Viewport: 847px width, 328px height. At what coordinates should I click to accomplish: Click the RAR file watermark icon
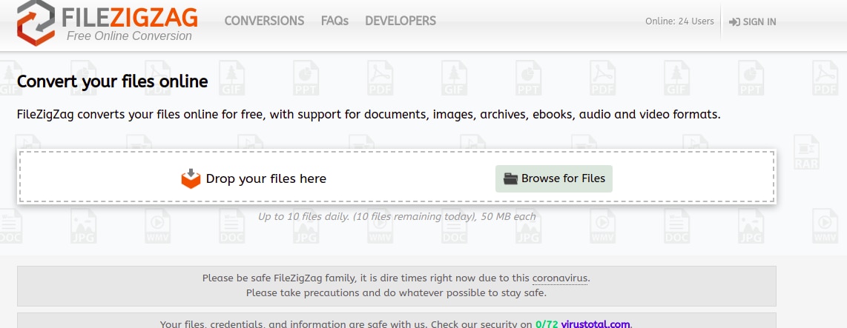tap(805, 153)
